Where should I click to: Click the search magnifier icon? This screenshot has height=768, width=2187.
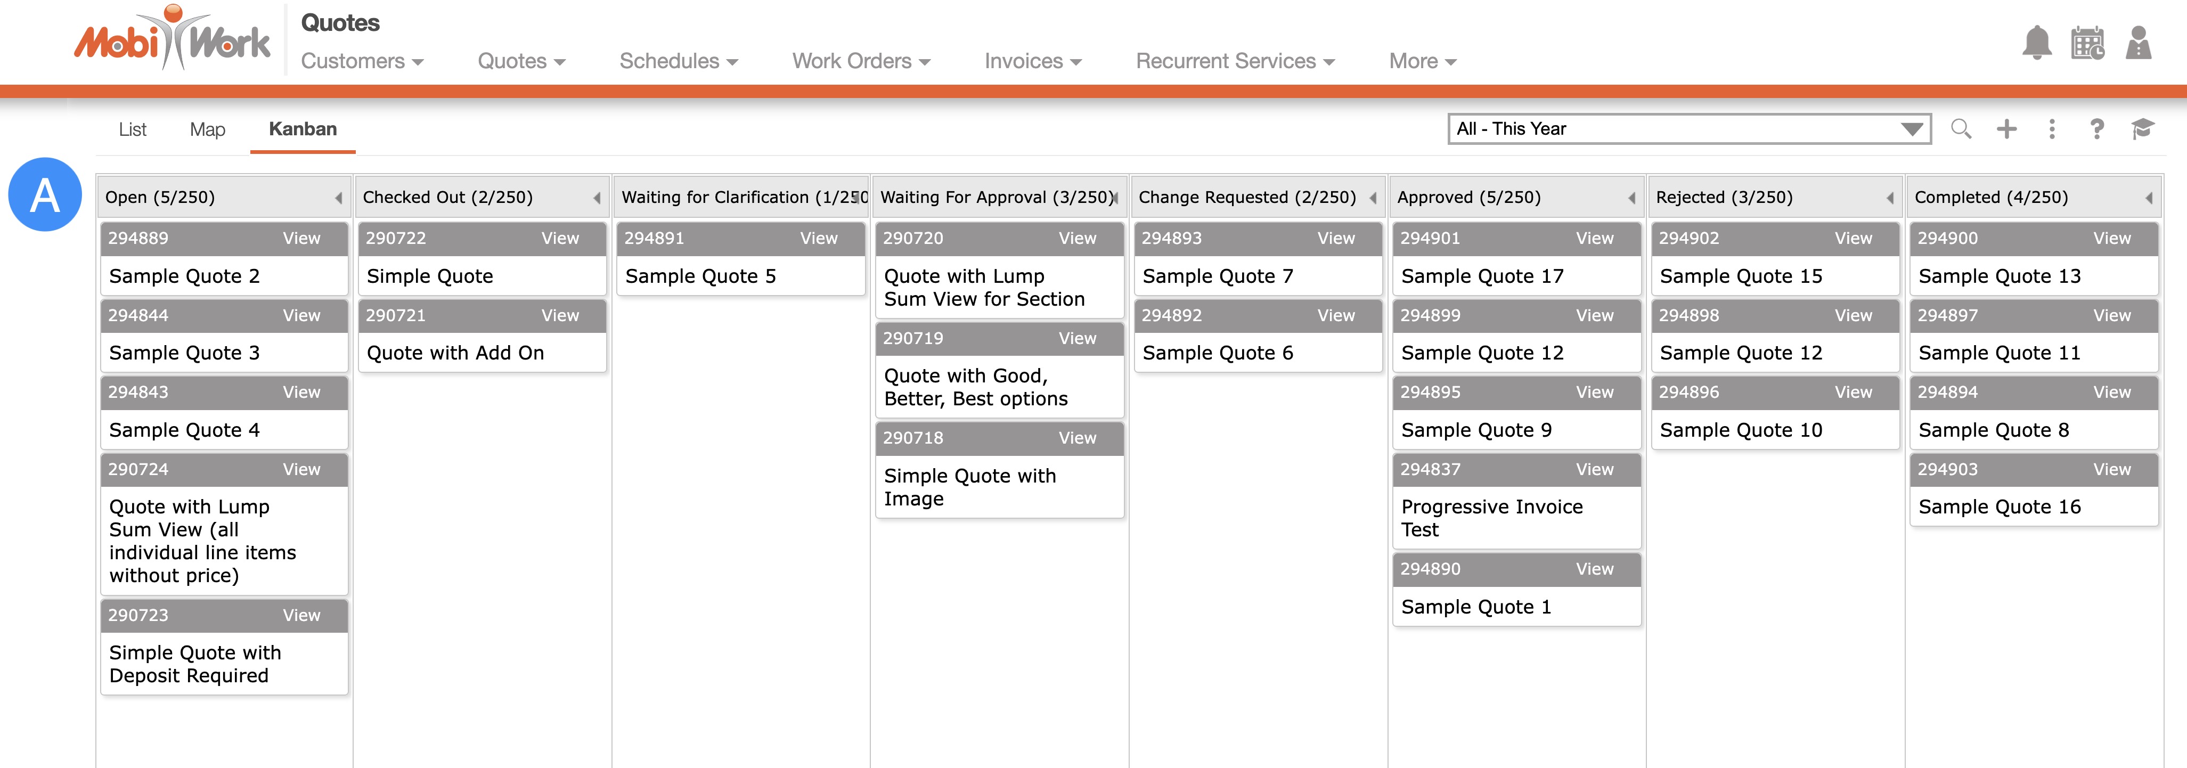(1960, 129)
